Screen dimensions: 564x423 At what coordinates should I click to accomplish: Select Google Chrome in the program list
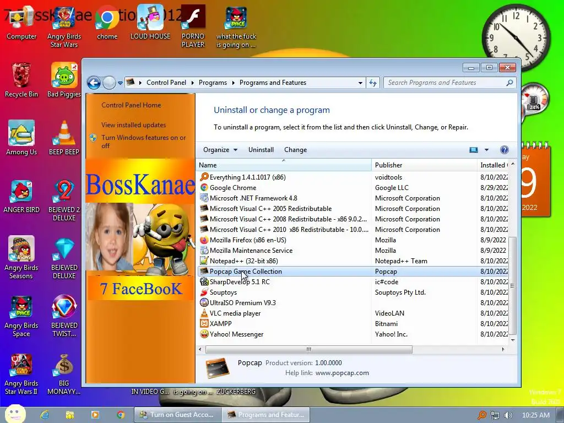pos(353,188)
